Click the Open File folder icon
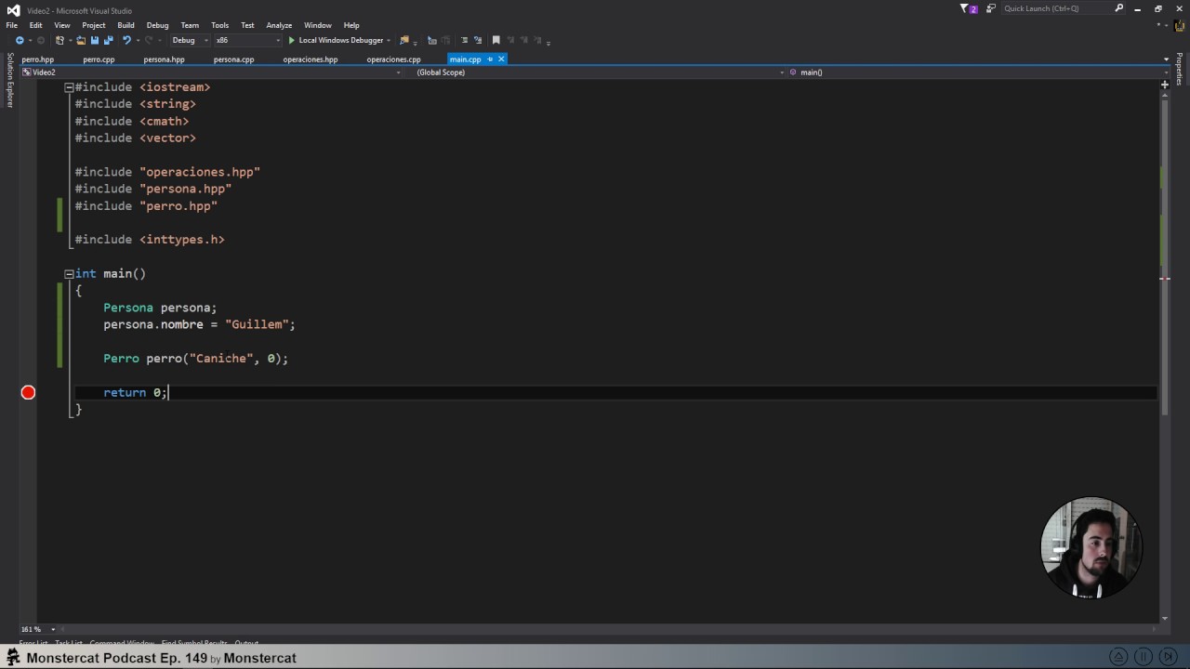This screenshot has height=669, width=1190. tap(81, 40)
